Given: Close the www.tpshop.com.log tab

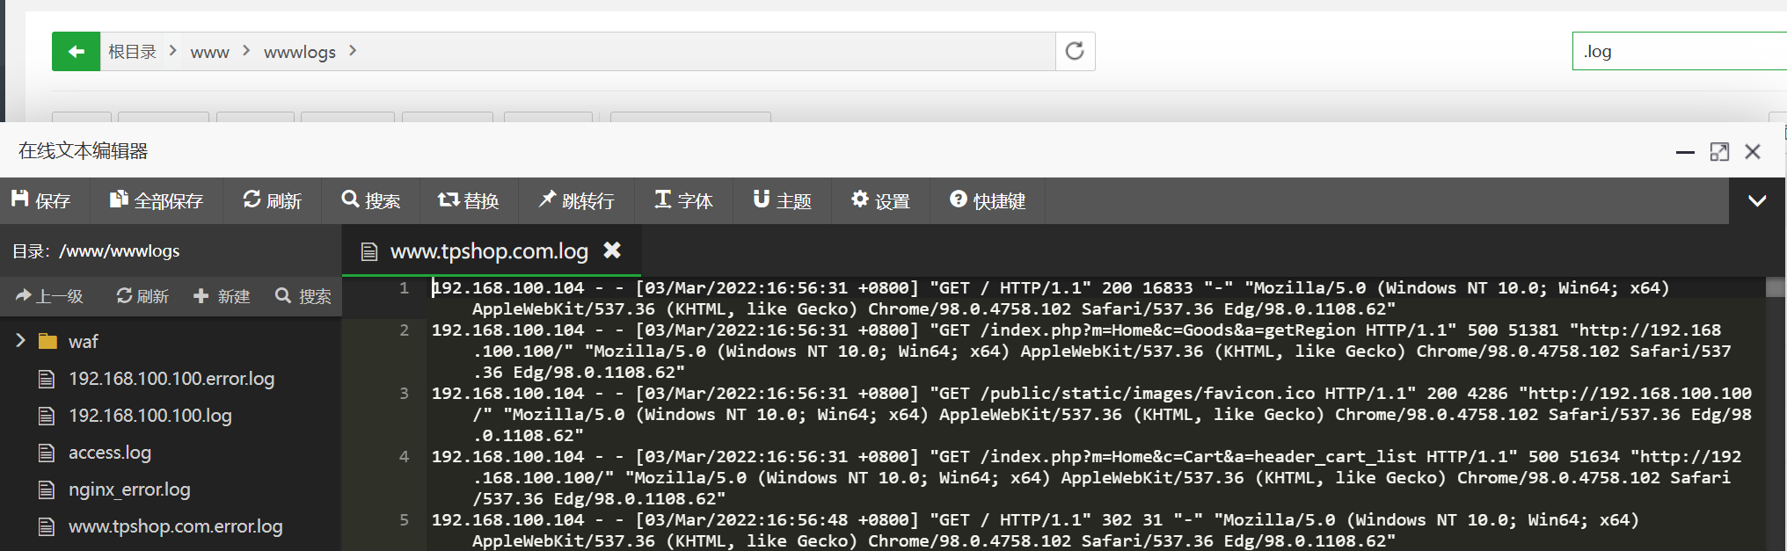Looking at the screenshot, I should 612,251.
